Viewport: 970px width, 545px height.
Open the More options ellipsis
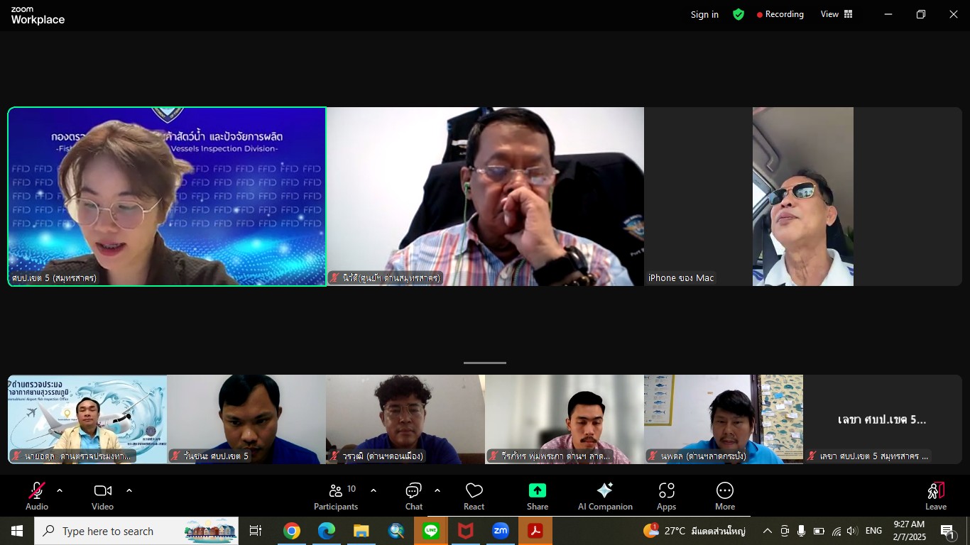(725, 496)
